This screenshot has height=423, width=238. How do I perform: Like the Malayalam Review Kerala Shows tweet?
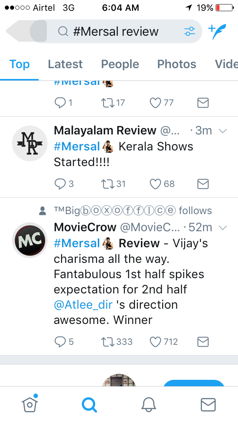155,184
